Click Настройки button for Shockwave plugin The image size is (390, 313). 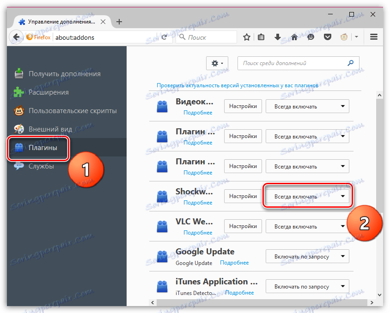(243, 196)
